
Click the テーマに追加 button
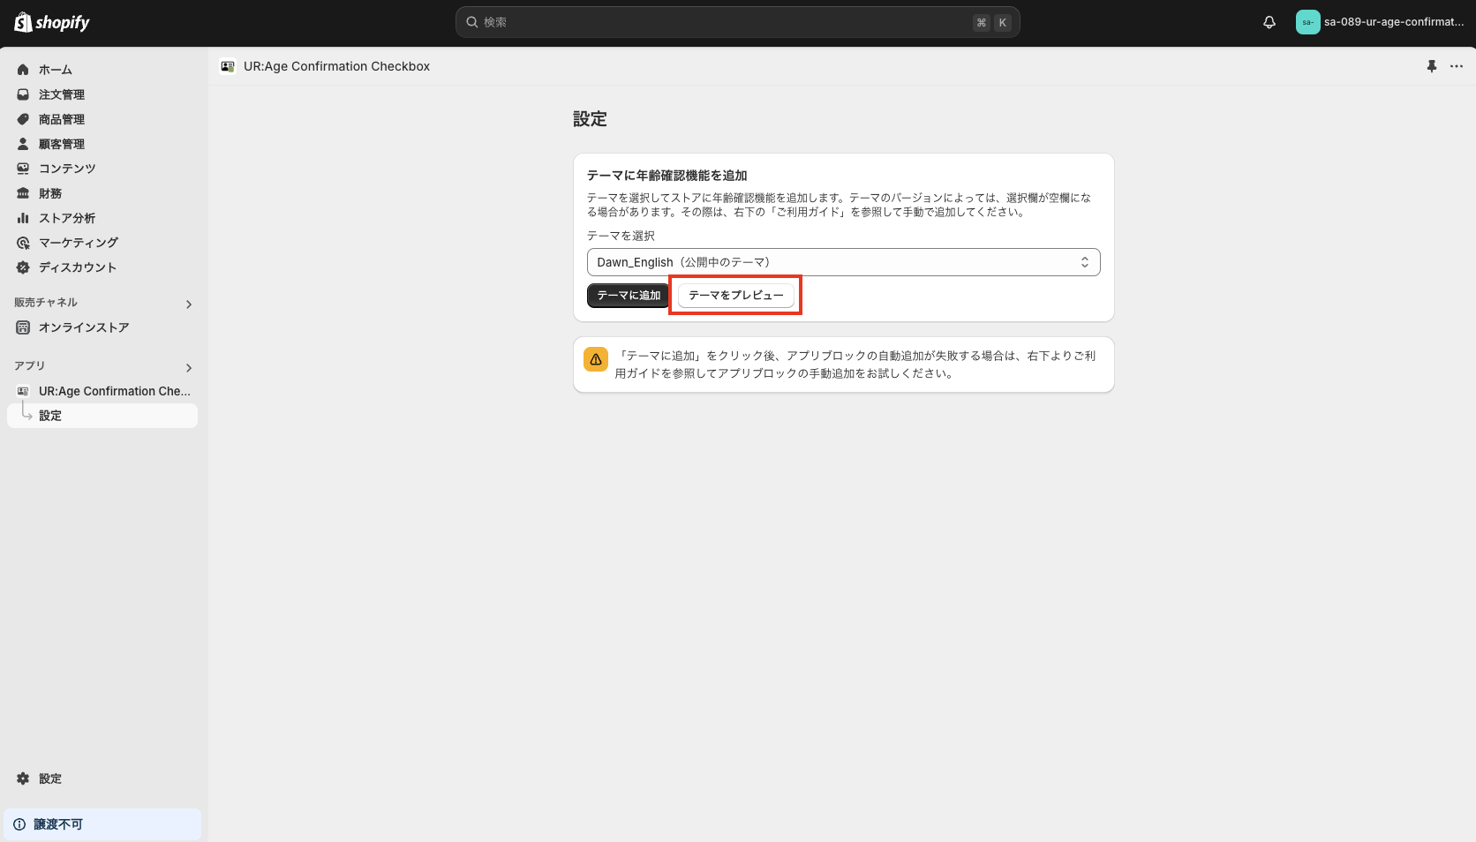point(629,296)
